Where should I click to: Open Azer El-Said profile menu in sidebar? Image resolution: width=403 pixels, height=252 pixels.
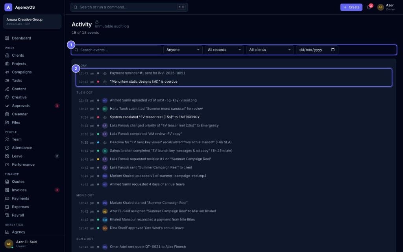click(x=32, y=244)
